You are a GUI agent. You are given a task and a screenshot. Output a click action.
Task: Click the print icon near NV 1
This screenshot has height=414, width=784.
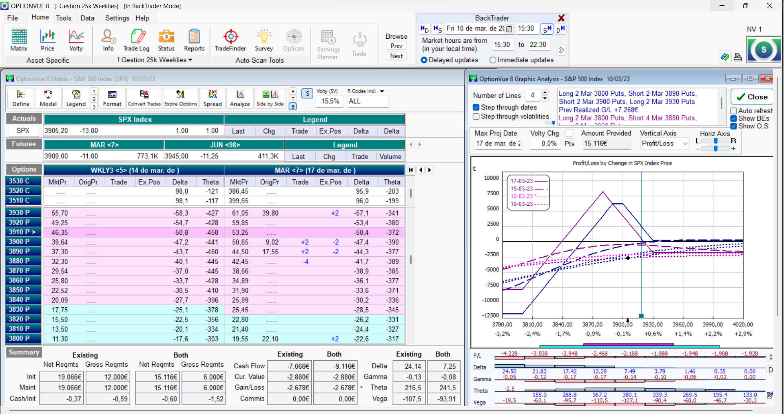pos(737,57)
